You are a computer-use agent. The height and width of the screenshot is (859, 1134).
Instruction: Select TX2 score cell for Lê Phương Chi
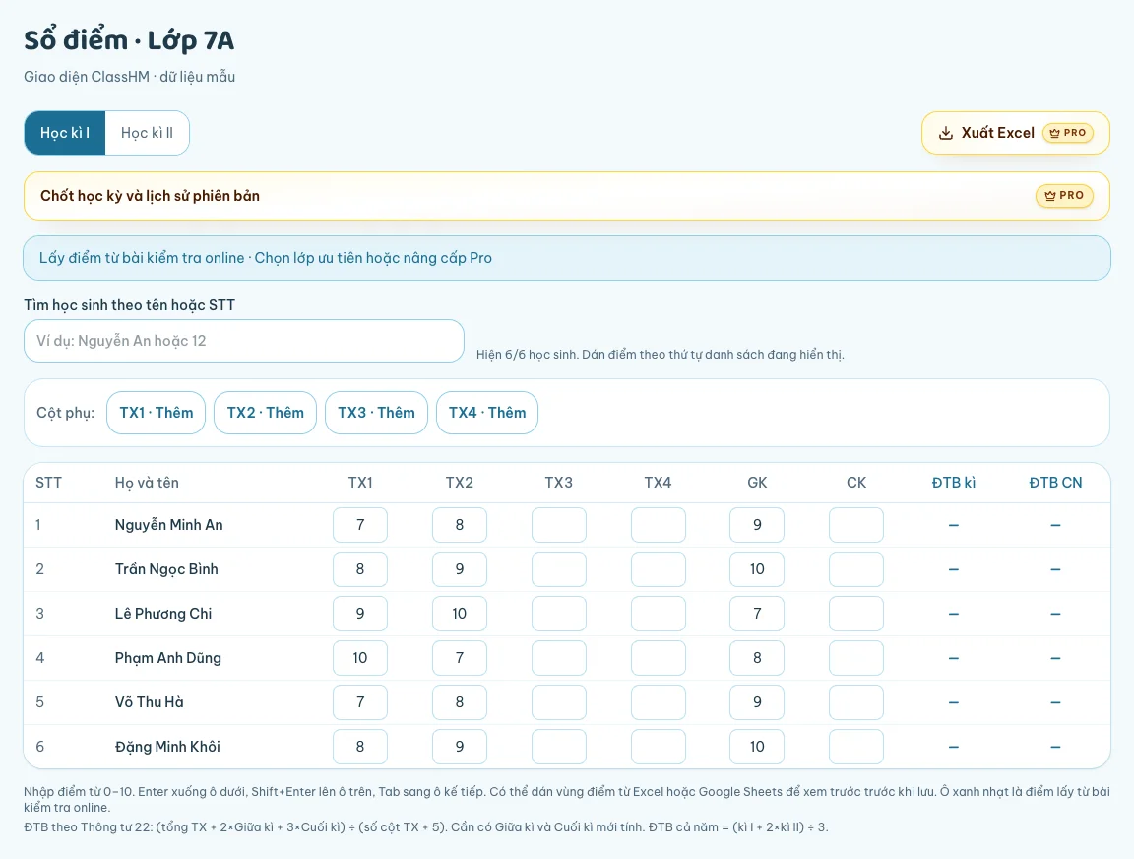(x=460, y=614)
